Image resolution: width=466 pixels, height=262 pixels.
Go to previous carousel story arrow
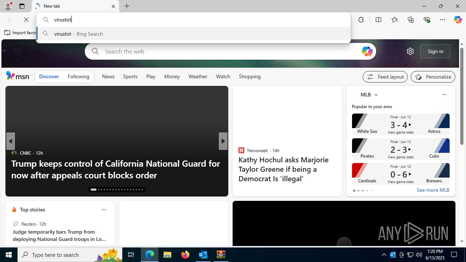[x=10, y=141]
